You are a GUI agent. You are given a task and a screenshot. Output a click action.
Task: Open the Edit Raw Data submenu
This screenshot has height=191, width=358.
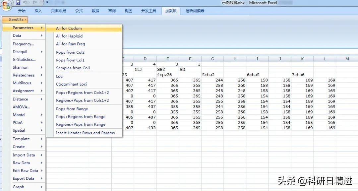point(24,170)
